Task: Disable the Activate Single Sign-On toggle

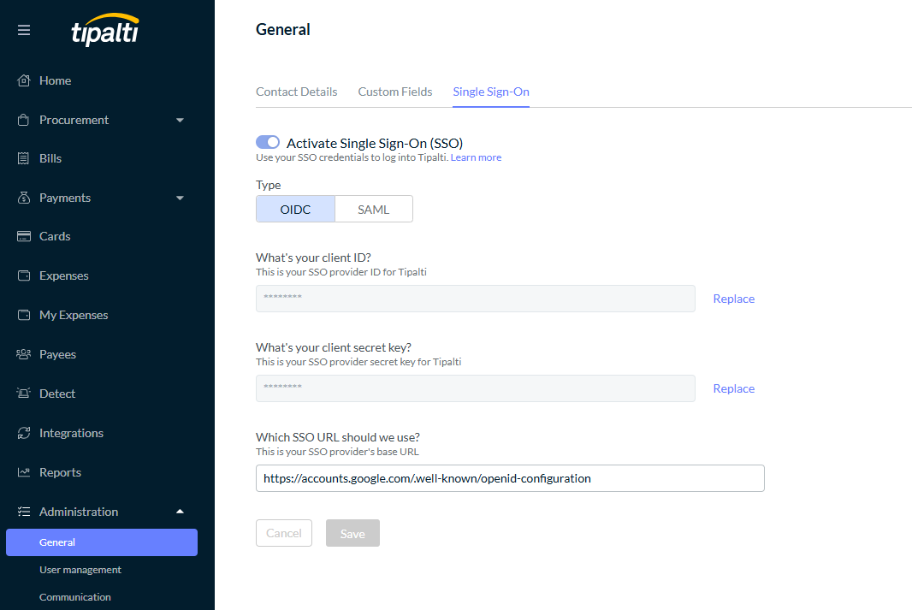Action: tap(267, 142)
